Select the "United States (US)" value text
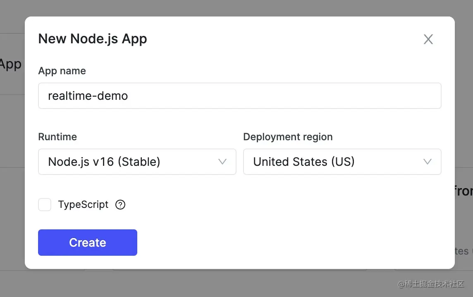Viewport: 473px width, 297px height. 304,162
